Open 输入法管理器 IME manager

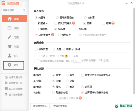(14, 89)
